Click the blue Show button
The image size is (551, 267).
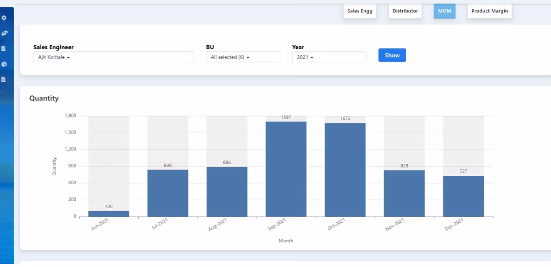[392, 55]
